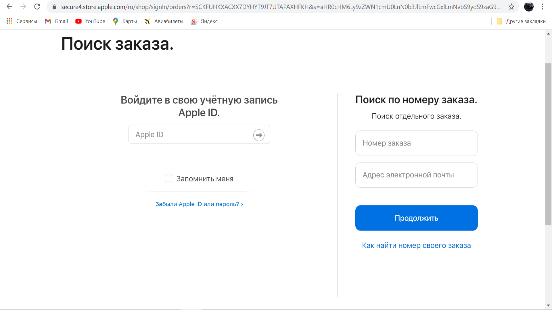
Task: Click the Адрес электронной почты field
Action: [x=416, y=175]
